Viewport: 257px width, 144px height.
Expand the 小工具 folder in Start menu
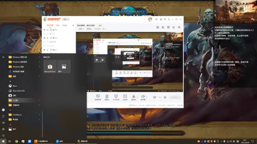[24, 100]
